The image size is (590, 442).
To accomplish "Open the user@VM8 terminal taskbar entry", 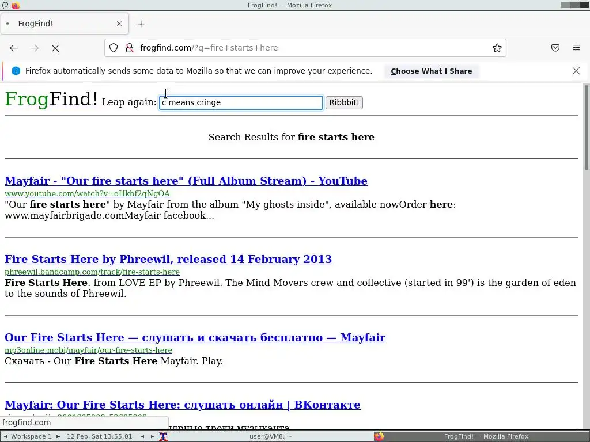I will pyautogui.click(x=271, y=436).
